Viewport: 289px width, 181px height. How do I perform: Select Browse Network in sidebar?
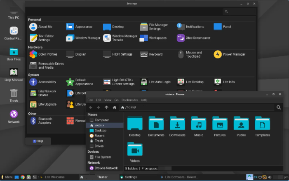pyautogui.click(x=105, y=168)
